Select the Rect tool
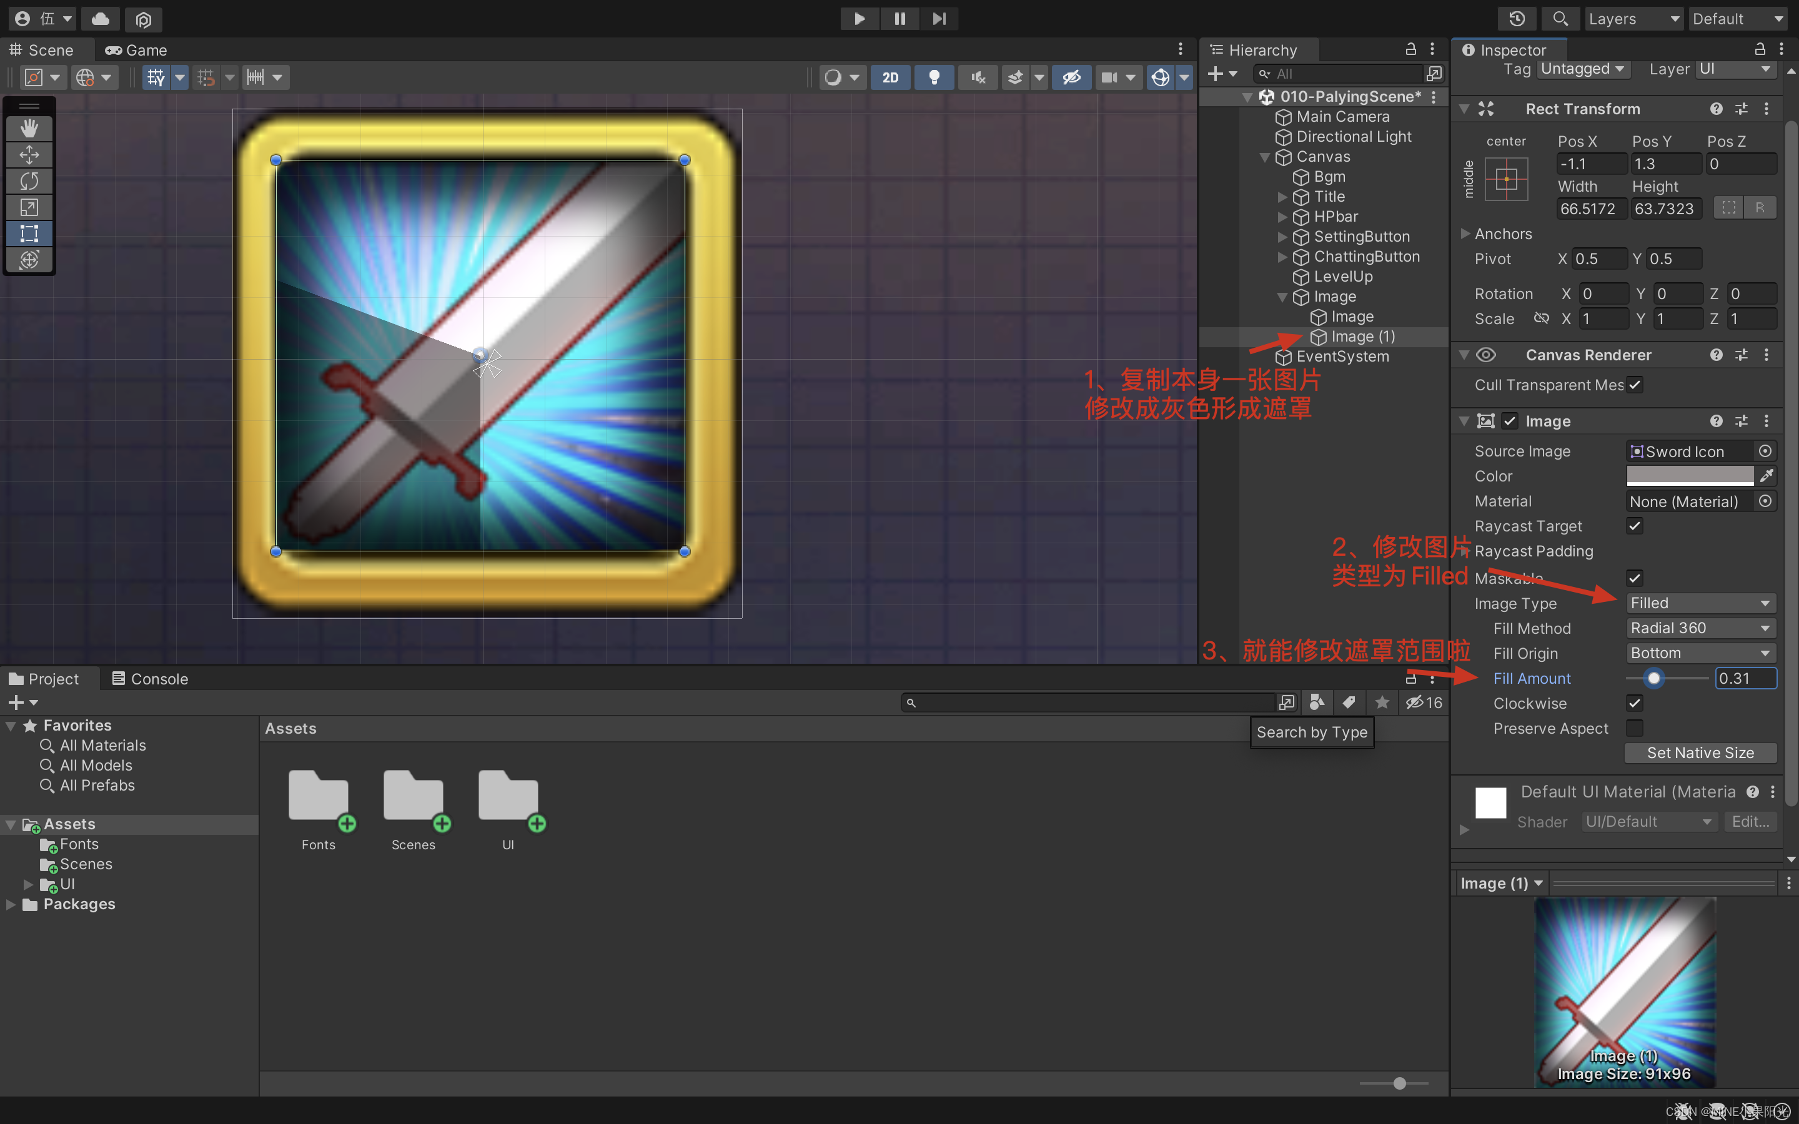Image resolution: width=1799 pixels, height=1124 pixels. pyautogui.click(x=29, y=234)
